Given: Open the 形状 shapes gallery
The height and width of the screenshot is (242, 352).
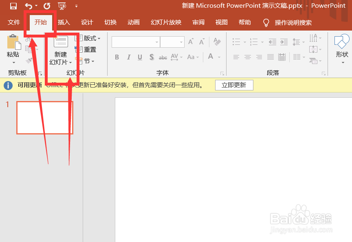Looking at the screenshot, I should (342, 48).
